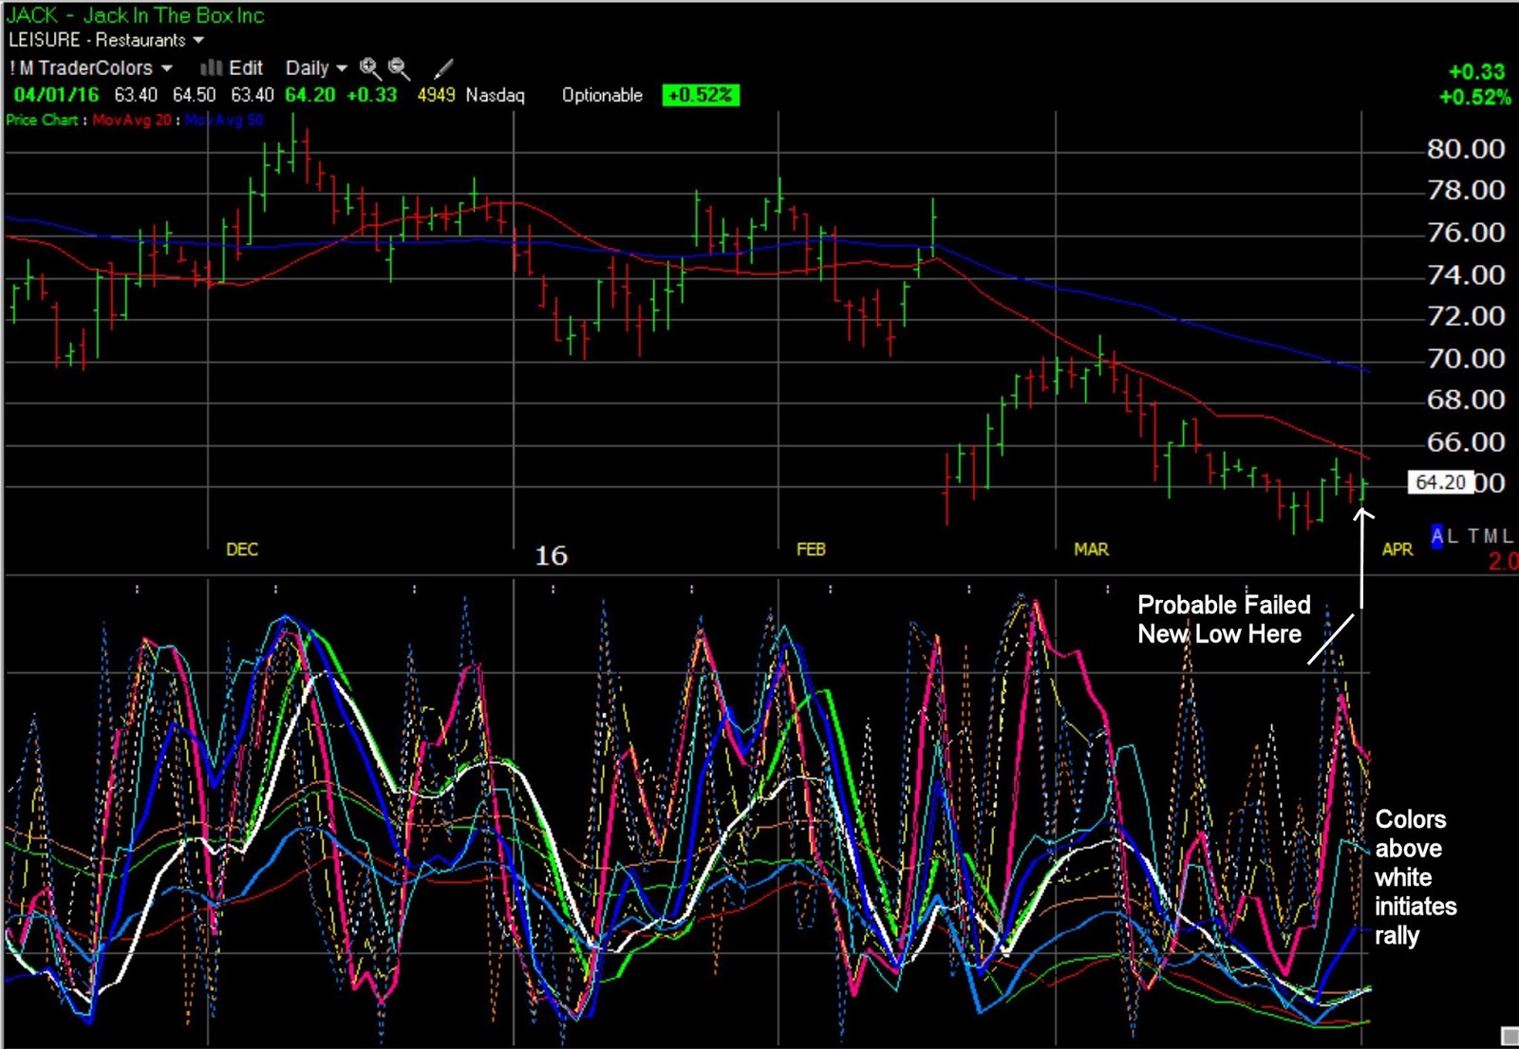The width and height of the screenshot is (1519, 1049).
Task: Open the Daily timeframe dropdown
Action: pos(313,68)
